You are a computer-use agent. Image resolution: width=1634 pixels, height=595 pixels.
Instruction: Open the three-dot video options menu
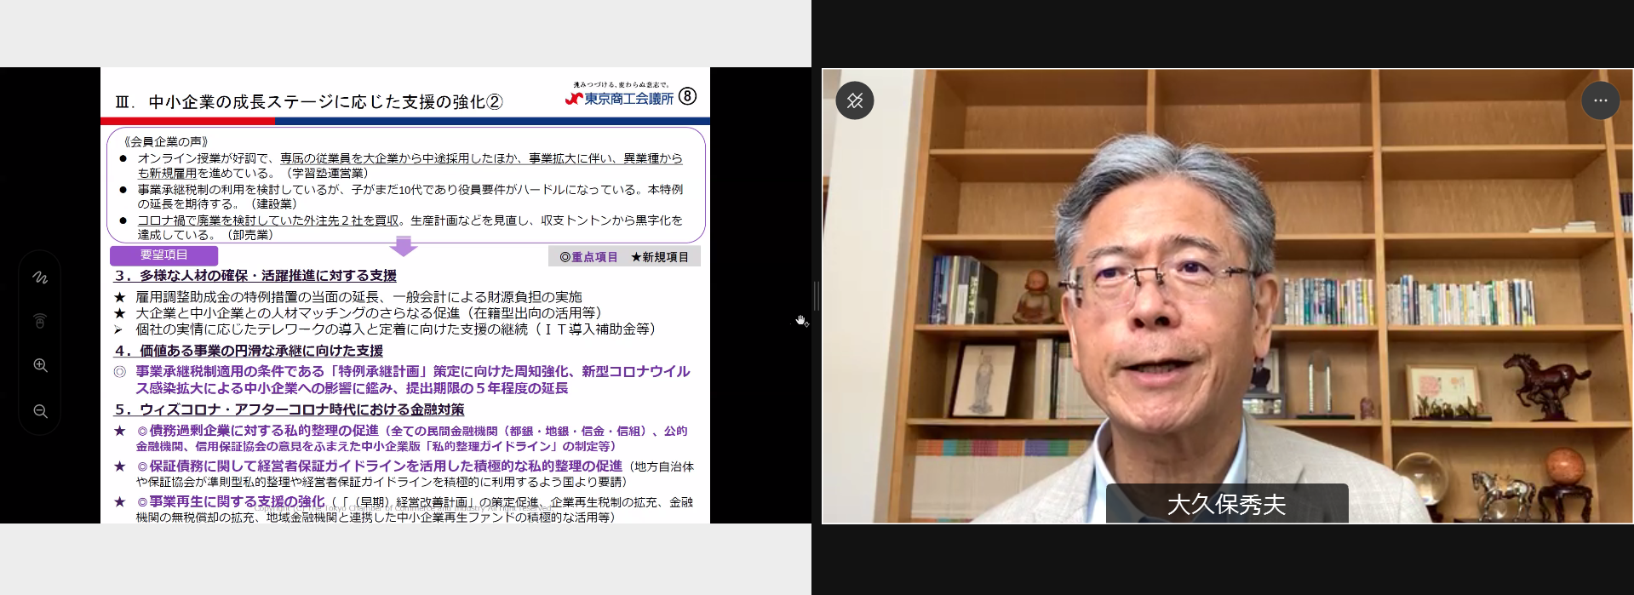[1600, 100]
